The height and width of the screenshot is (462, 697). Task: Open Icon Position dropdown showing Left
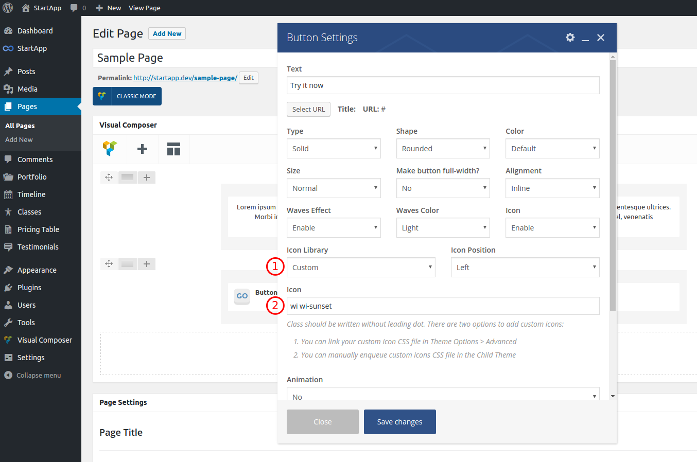525,268
